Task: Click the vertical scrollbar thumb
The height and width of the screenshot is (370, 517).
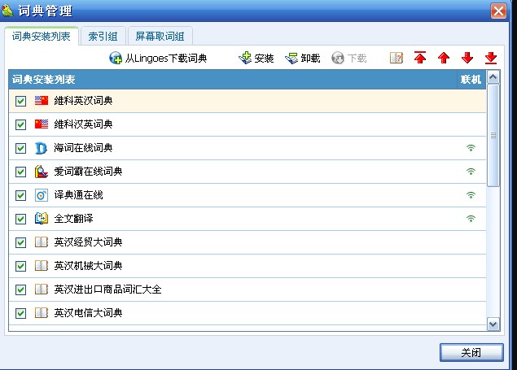Action: pos(493,136)
